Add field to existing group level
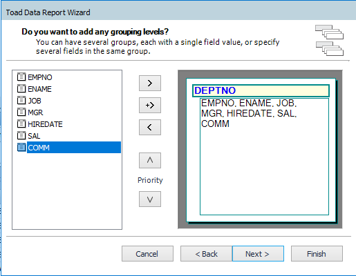356x276 pixels. point(150,105)
